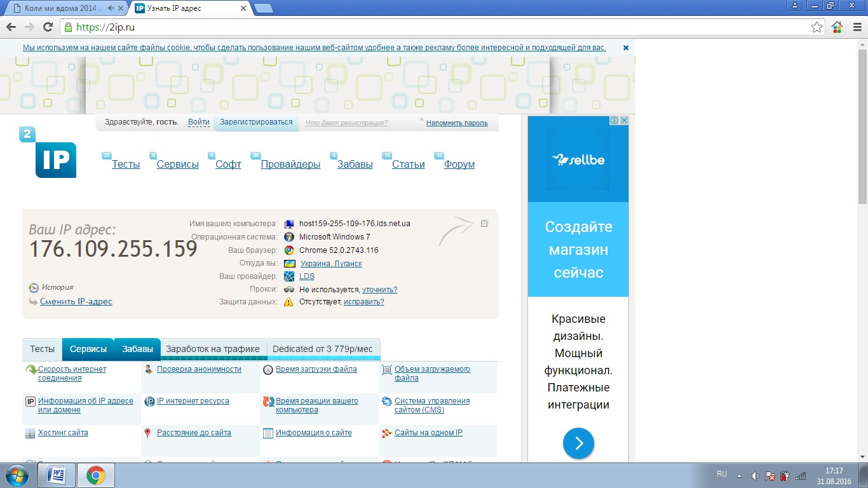Open the Софт menu link

click(228, 164)
